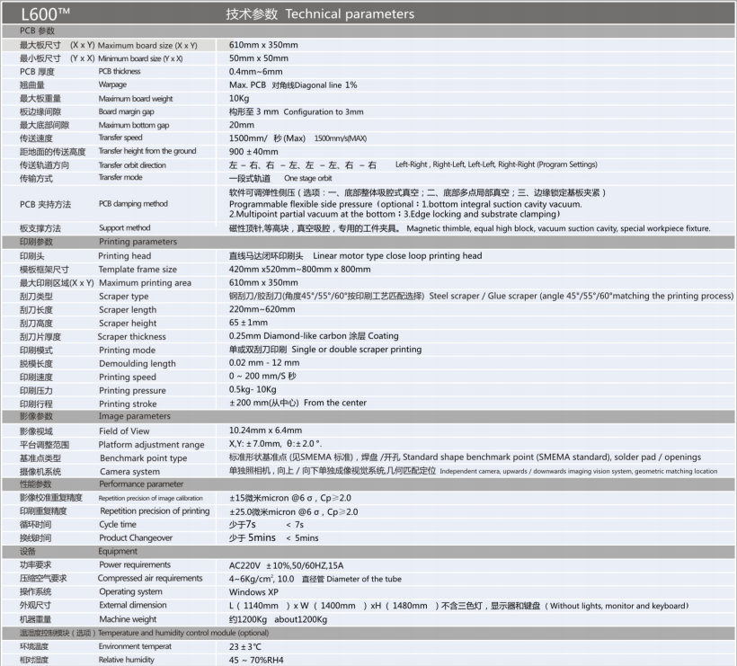Click the Field of View value cell
The width and height of the screenshot is (737, 666).
[270, 431]
